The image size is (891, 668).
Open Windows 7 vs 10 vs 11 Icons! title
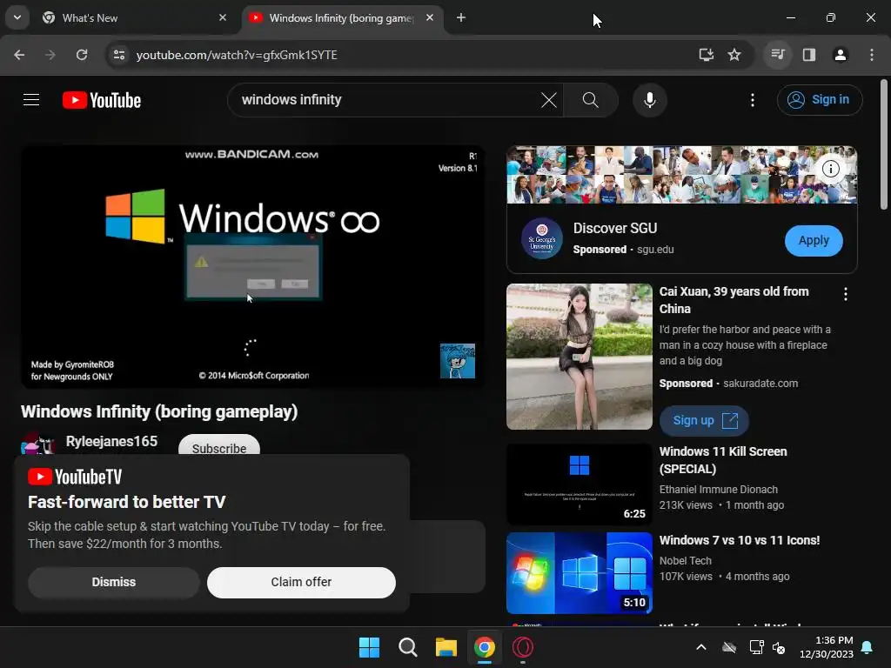point(740,540)
